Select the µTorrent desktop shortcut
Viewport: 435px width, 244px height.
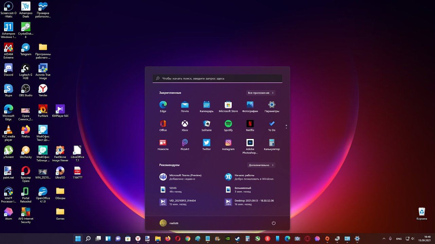8,152
